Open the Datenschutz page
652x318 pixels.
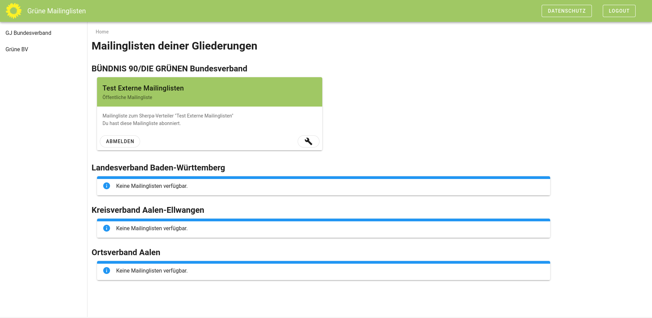click(567, 11)
